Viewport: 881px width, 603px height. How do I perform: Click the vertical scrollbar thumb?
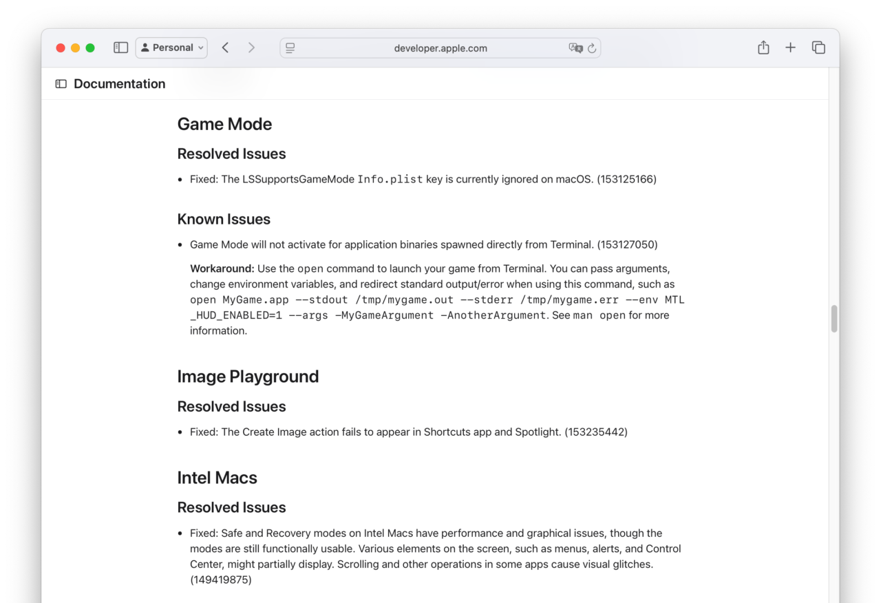point(834,319)
